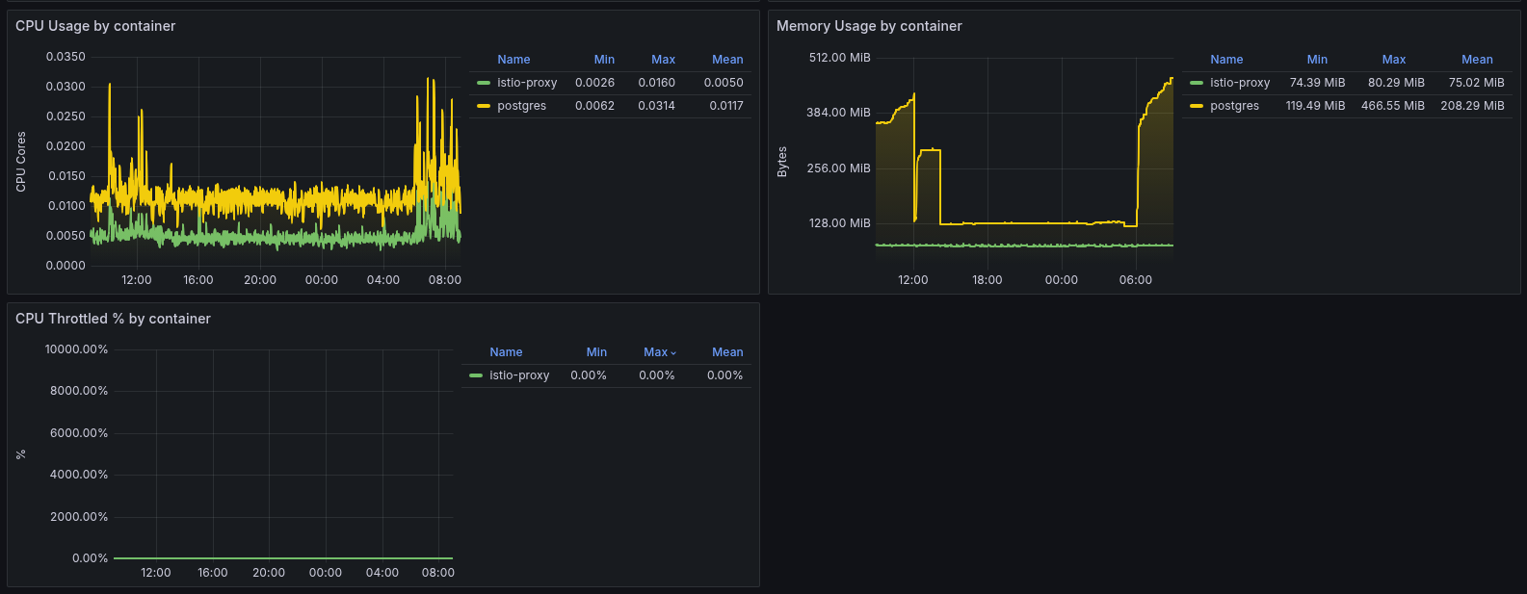This screenshot has height=594, width=1527.
Task: Sort Memory Usage legend by Mean column
Action: point(1477,60)
